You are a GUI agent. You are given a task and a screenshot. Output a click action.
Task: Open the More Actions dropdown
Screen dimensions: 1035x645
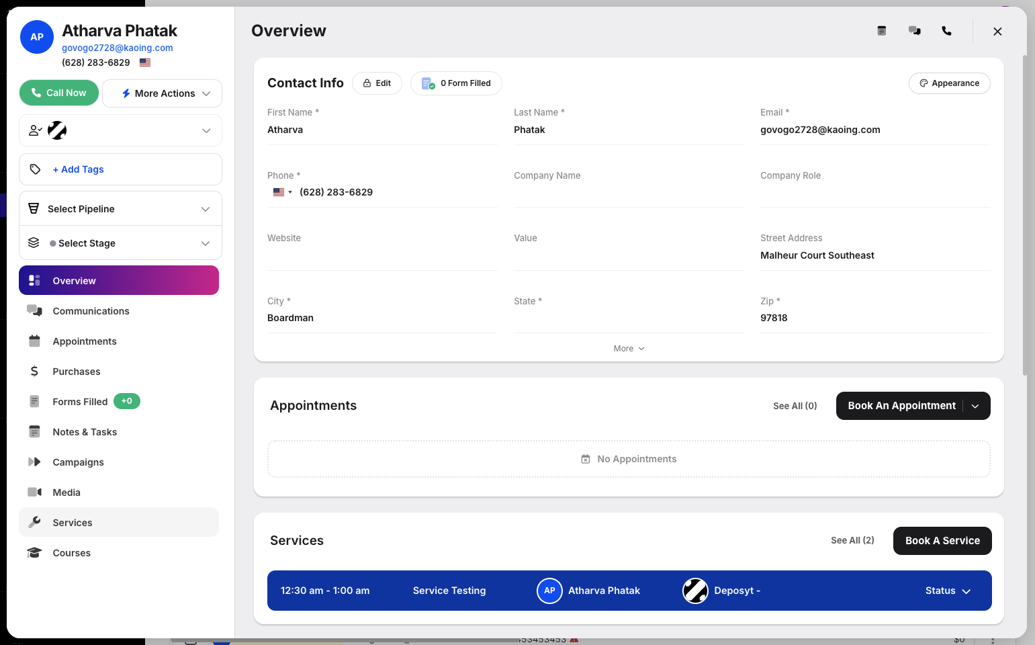[162, 93]
